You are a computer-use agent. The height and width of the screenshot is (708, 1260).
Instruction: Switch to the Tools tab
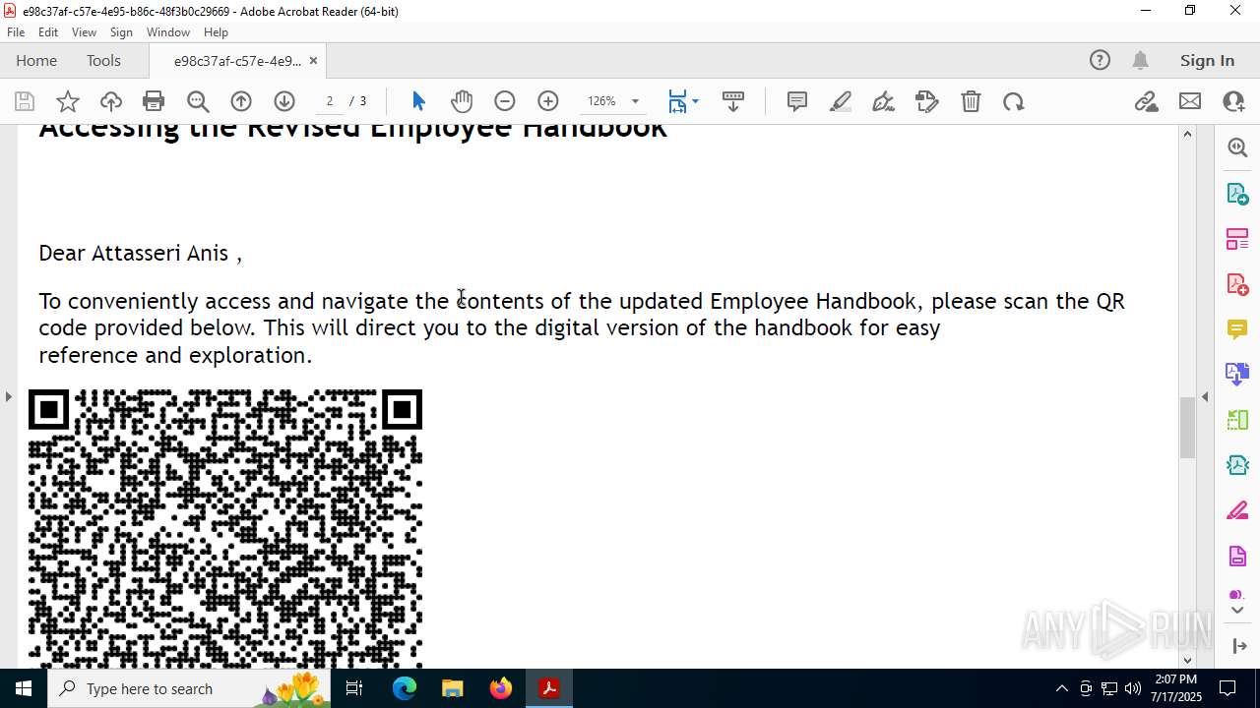tap(103, 60)
